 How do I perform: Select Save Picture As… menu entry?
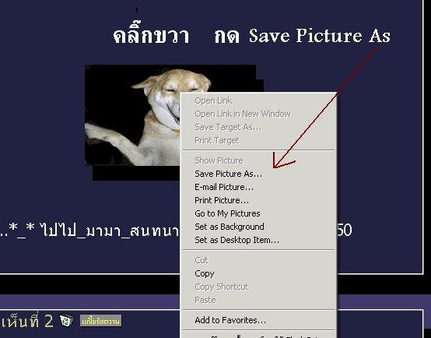(x=258, y=174)
